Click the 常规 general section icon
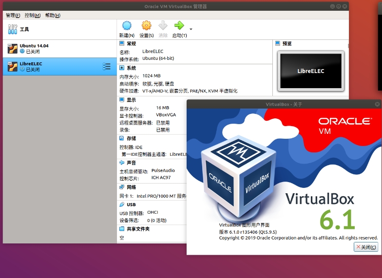 122,44
